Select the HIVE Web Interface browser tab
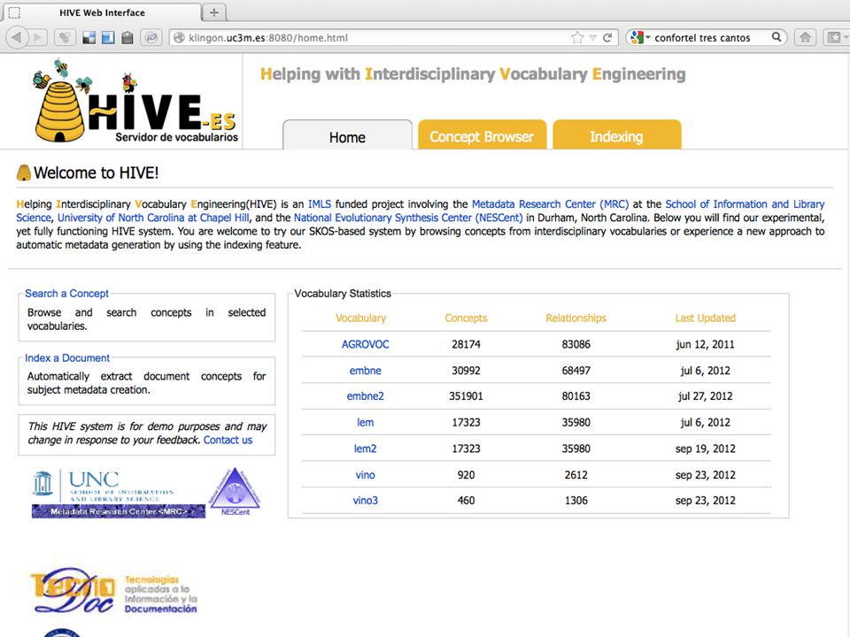The image size is (850, 637). (x=102, y=12)
